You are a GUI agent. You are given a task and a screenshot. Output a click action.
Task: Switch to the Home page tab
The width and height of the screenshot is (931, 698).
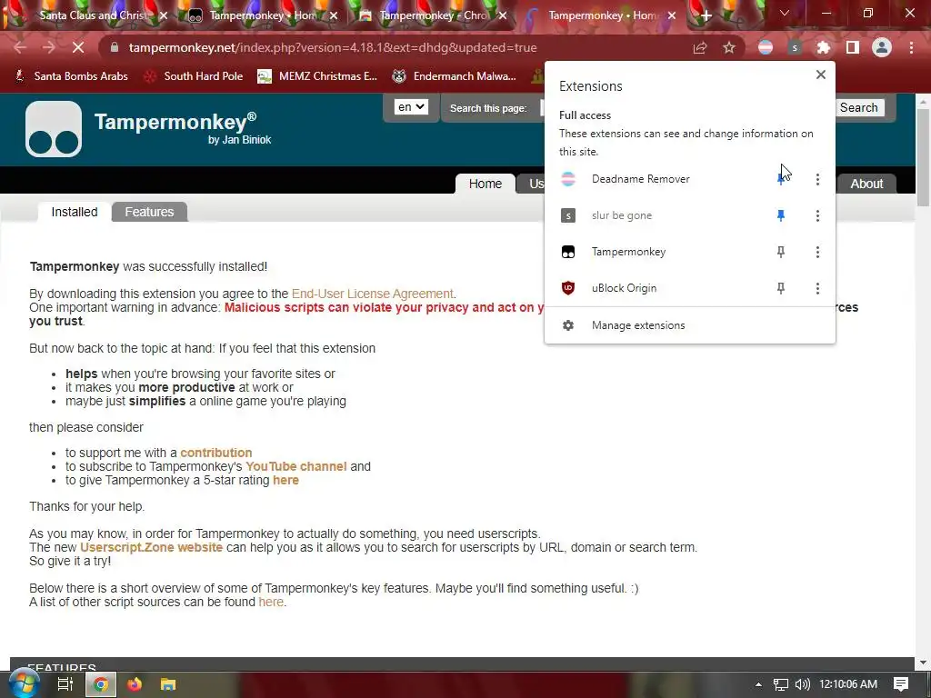tap(486, 184)
